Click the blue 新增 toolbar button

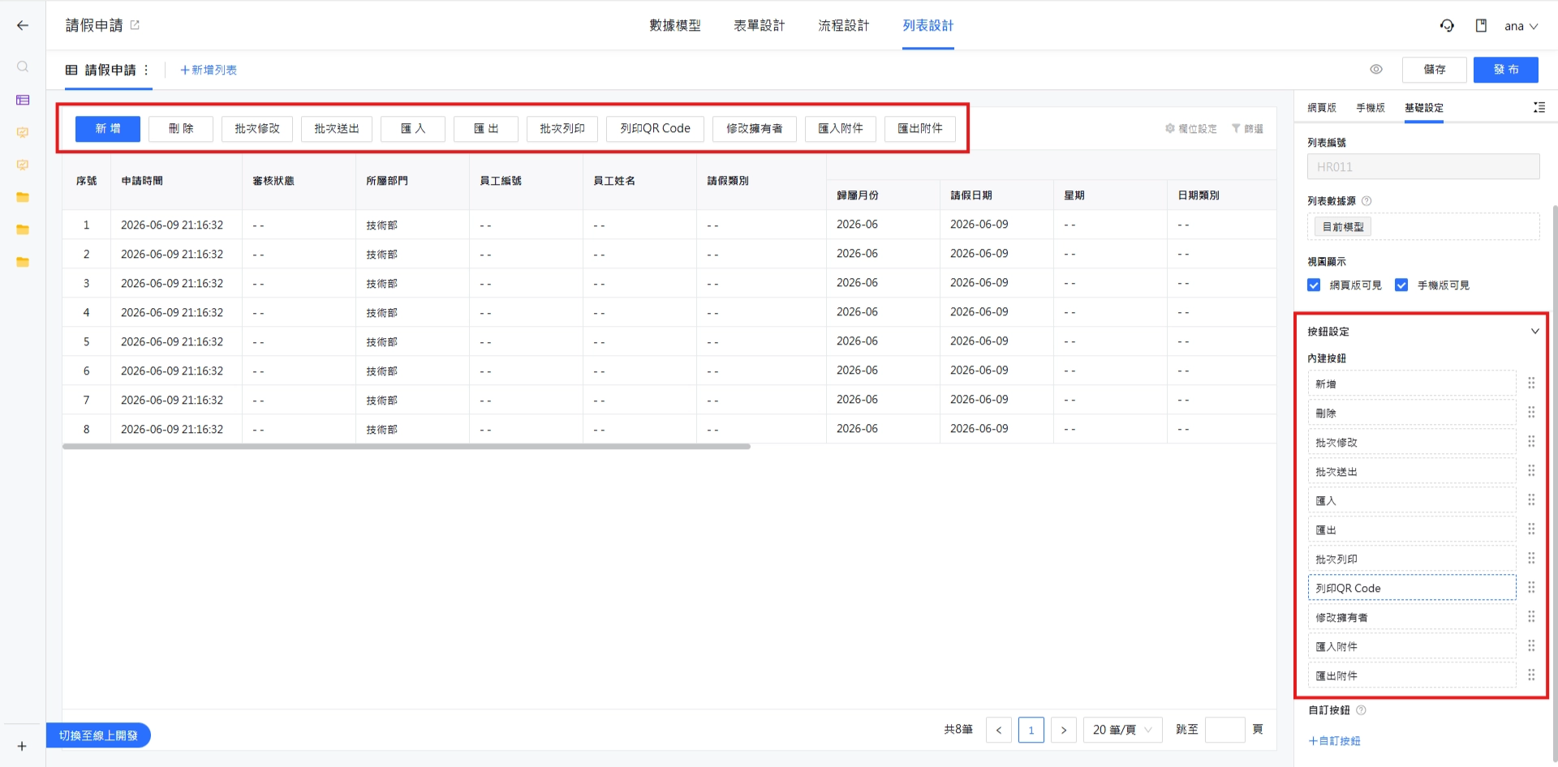[108, 129]
